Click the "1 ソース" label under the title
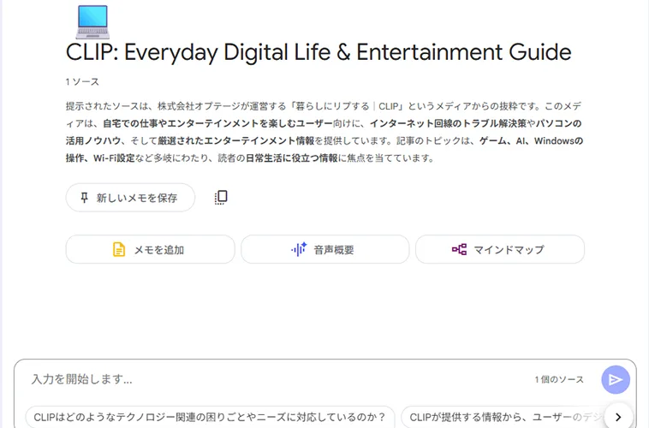 pyautogui.click(x=82, y=82)
